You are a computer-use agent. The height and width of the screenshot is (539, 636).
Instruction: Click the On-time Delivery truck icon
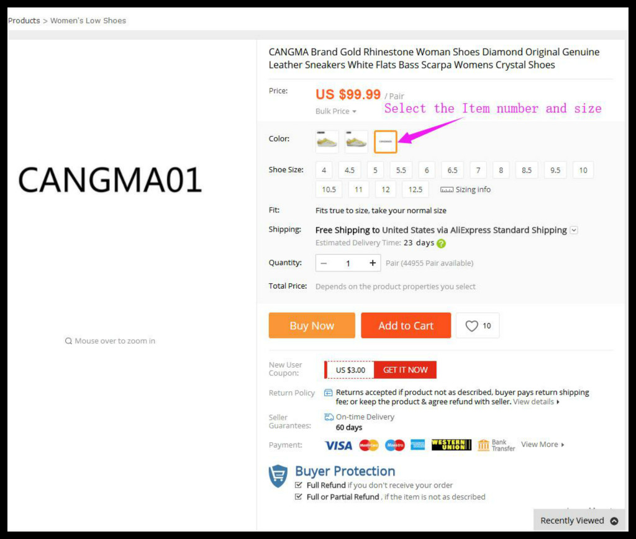click(329, 417)
